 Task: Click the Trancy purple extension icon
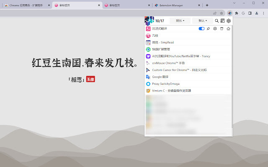(148, 56)
